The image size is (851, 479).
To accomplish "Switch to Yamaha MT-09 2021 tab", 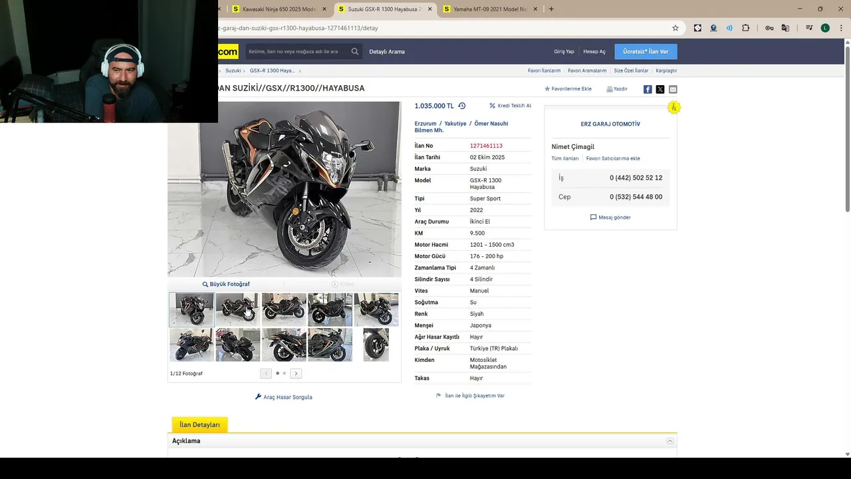I will click(x=489, y=9).
